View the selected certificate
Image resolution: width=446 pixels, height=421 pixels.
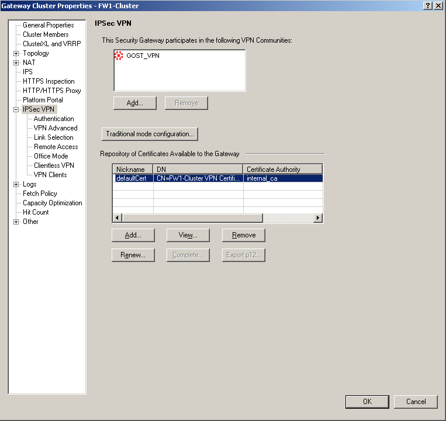pyautogui.click(x=188, y=235)
